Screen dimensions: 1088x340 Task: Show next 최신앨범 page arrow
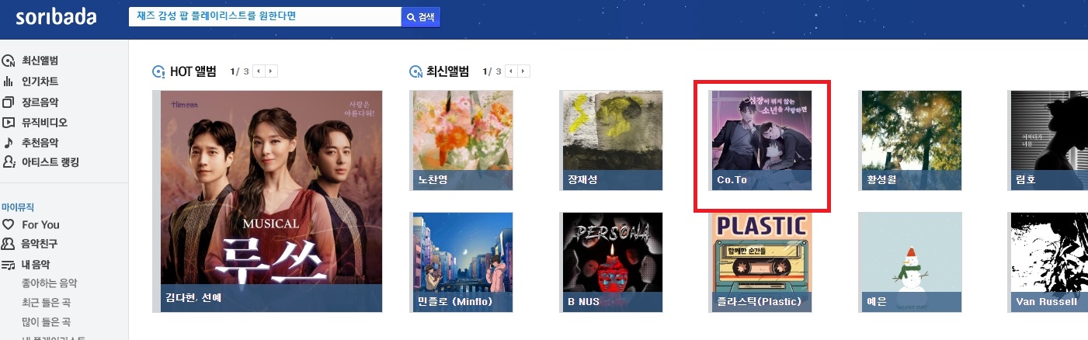tap(523, 71)
